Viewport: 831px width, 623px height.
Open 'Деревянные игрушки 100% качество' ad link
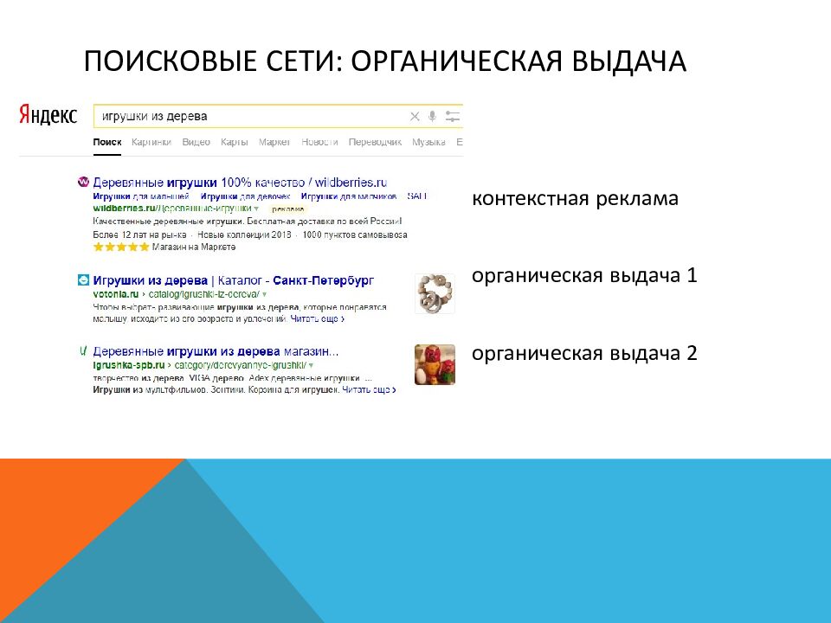point(239,183)
